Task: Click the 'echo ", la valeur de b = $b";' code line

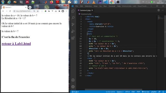Action: 103,46
